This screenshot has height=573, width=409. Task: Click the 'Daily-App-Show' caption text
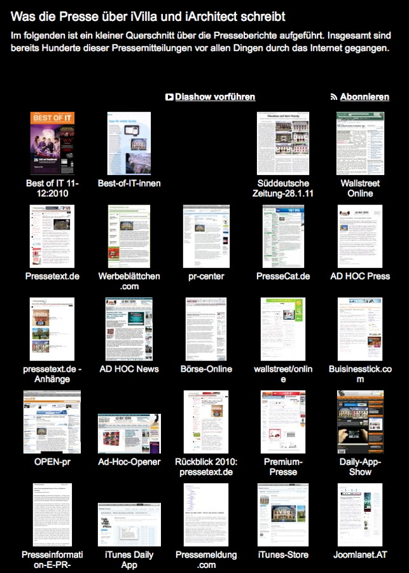click(x=360, y=467)
